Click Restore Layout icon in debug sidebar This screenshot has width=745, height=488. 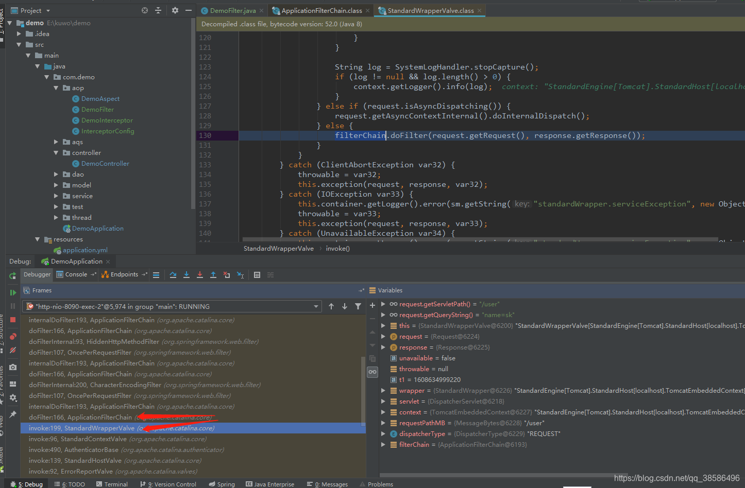tap(13, 384)
